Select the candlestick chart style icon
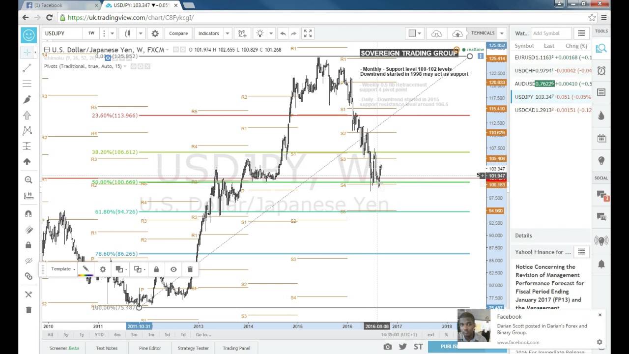 (128, 33)
